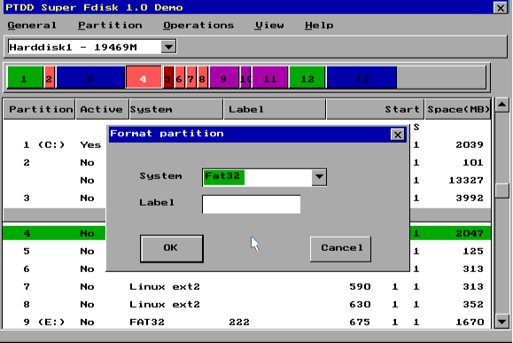
Task: Click the start value 675
Action: (360, 322)
